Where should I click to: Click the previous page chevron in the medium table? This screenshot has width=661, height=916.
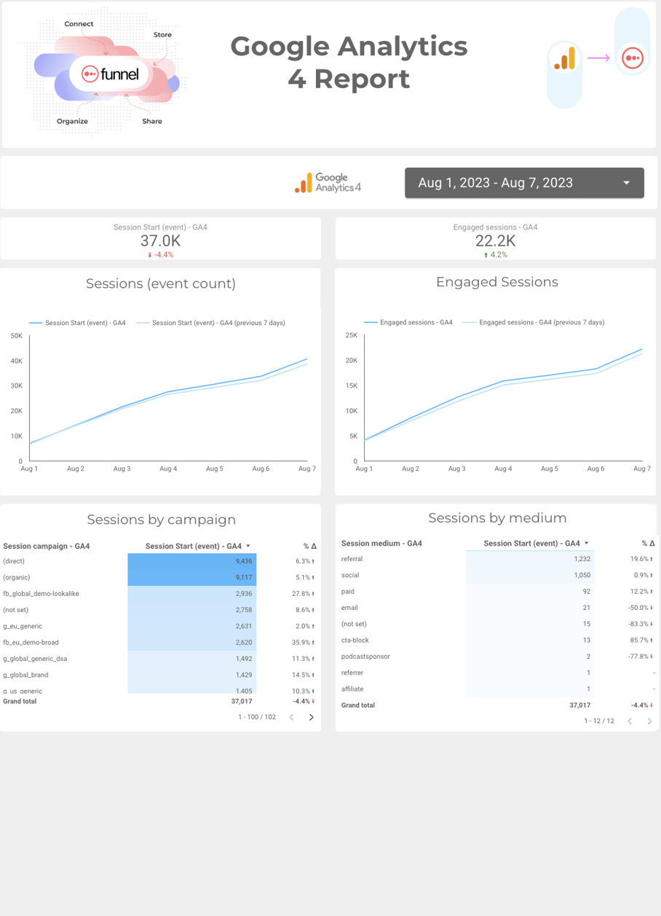(630, 721)
